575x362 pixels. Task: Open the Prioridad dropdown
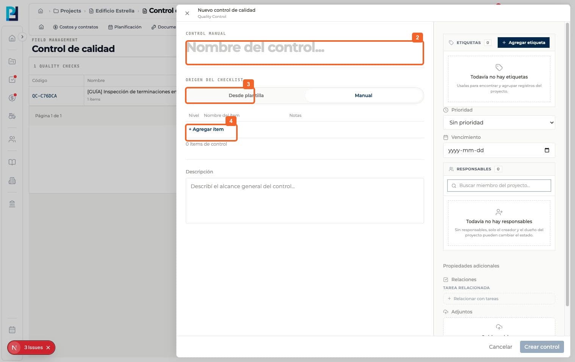pyautogui.click(x=499, y=123)
